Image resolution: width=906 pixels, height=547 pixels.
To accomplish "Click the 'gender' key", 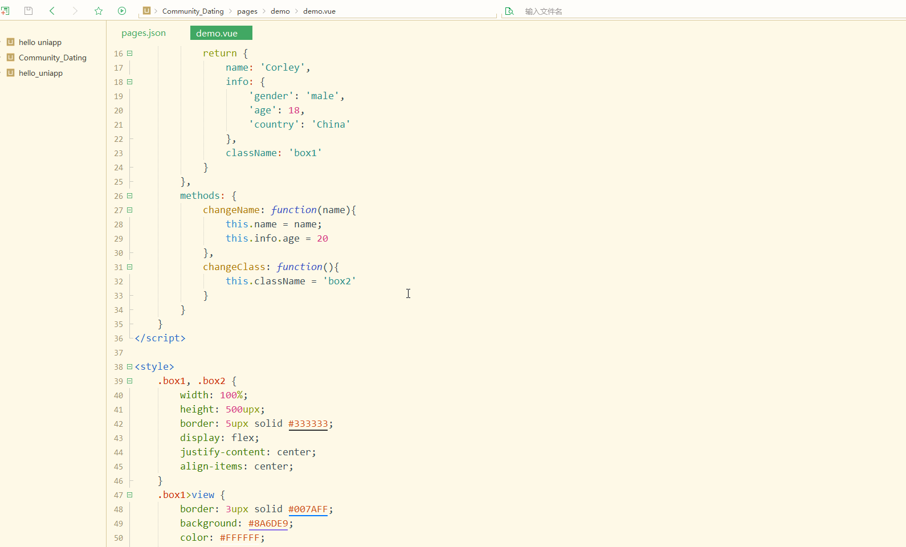I will 271,96.
